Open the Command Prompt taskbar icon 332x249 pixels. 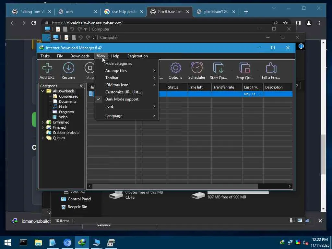[23, 243]
